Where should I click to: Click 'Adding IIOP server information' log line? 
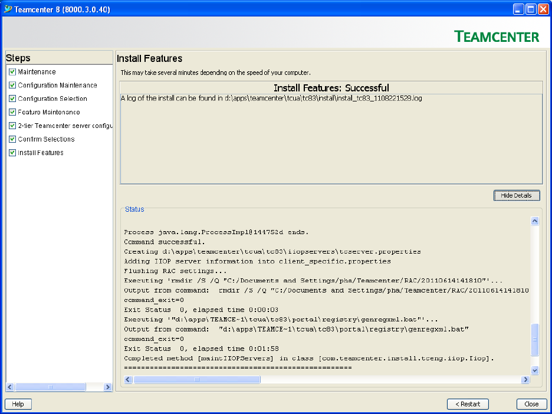click(x=257, y=261)
